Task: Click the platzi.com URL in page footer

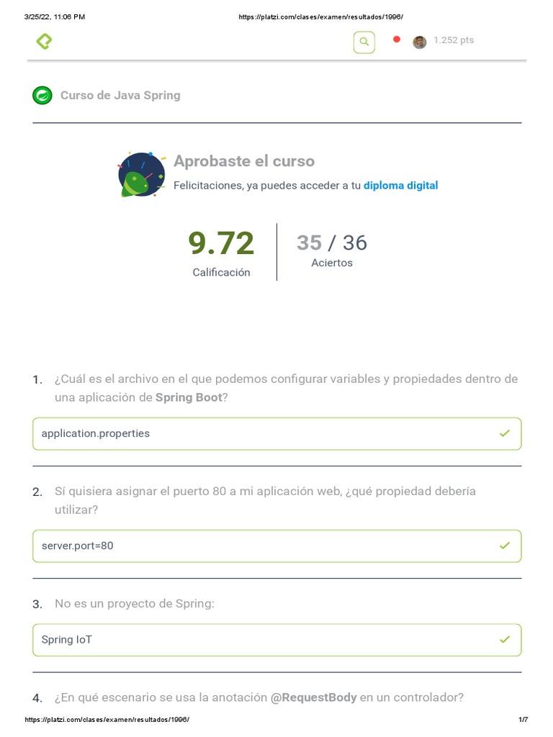Action: [x=107, y=720]
